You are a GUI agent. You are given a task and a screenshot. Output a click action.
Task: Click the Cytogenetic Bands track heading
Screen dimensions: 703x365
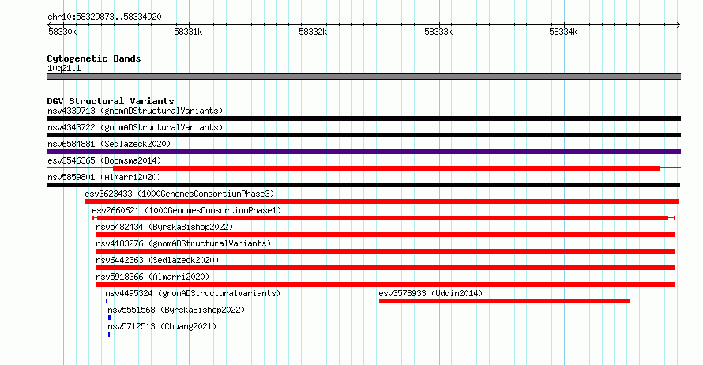pos(94,58)
